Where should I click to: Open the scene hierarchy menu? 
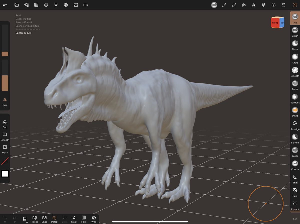[26, 5]
